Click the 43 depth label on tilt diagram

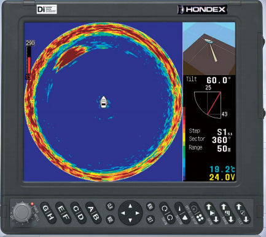pyautogui.click(x=224, y=114)
